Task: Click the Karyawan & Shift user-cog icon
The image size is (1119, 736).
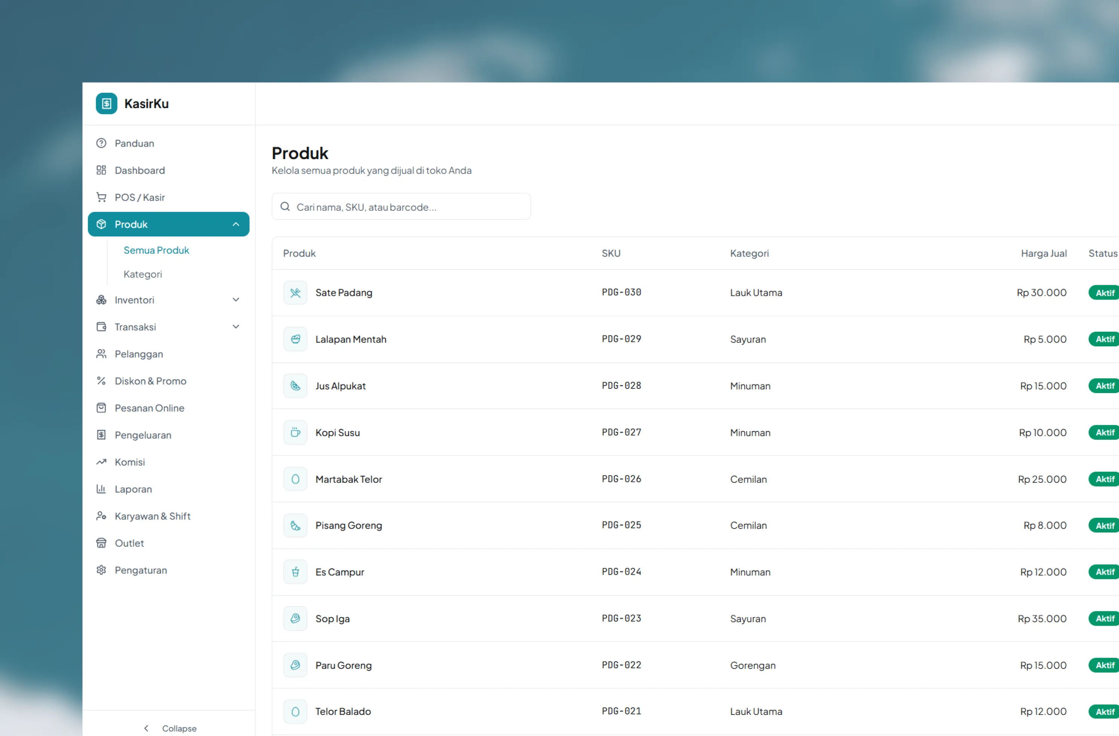Action: tap(101, 516)
